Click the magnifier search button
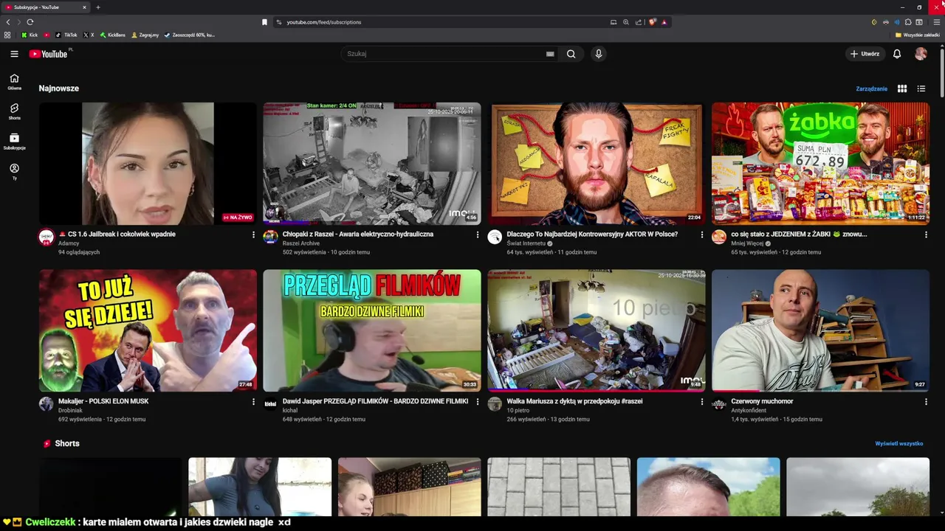 click(x=571, y=54)
